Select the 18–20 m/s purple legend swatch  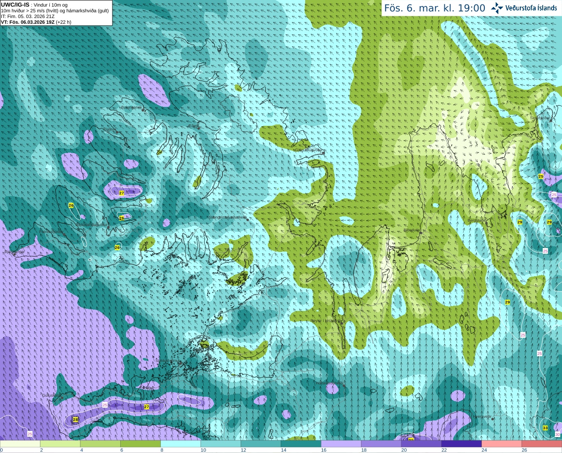tap(382, 444)
